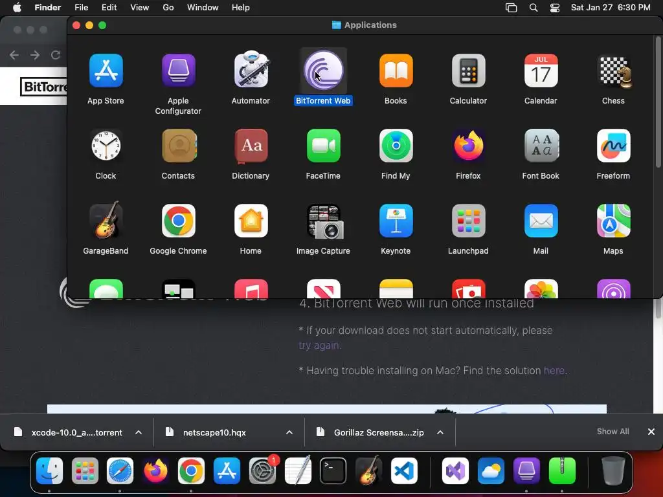Select Apple Configurator app icon
Viewport: 663px width, 497px height.
pyautogui.click(x=179, y=71)
